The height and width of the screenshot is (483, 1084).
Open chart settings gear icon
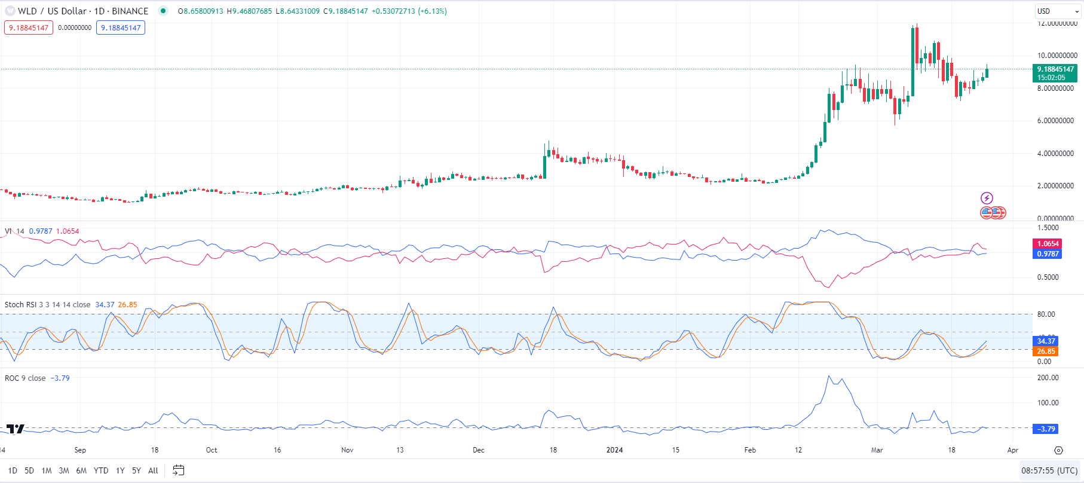pyautogui.click(x=1058, y=450)
